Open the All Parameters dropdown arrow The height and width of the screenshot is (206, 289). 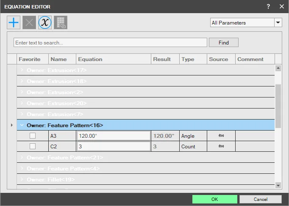[x=278, y=22]
